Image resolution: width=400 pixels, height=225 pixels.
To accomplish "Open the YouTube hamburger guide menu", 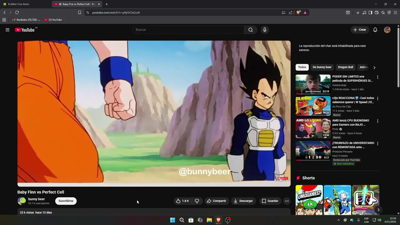I will click(x=7, y=30).
